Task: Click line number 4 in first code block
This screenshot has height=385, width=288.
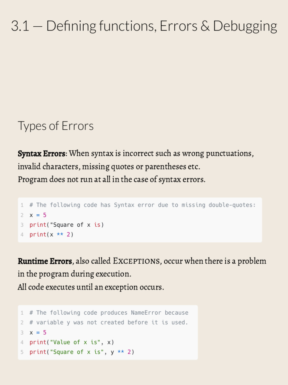Action: click(x=22, y=235)
